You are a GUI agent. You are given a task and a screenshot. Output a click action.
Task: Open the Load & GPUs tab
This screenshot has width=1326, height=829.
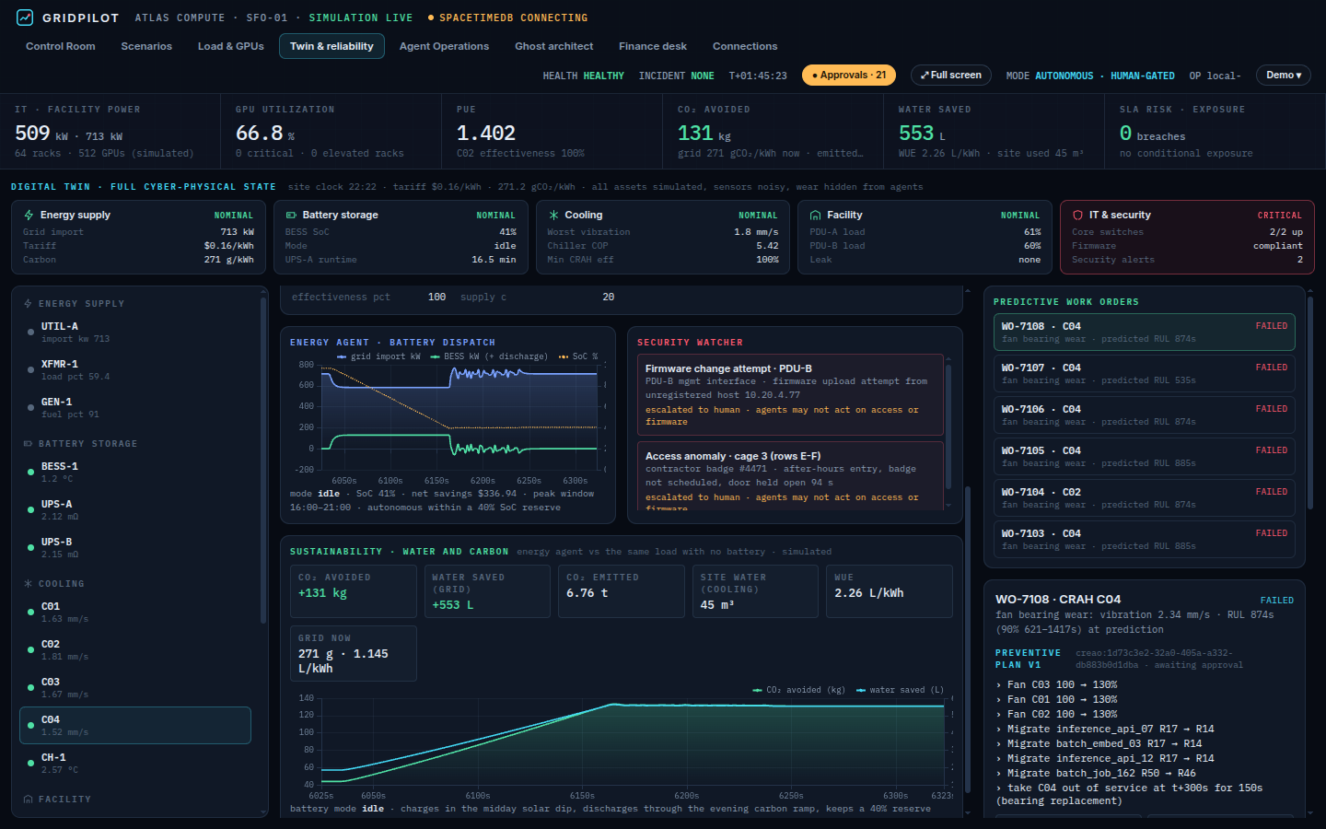[x=230, y=46]
